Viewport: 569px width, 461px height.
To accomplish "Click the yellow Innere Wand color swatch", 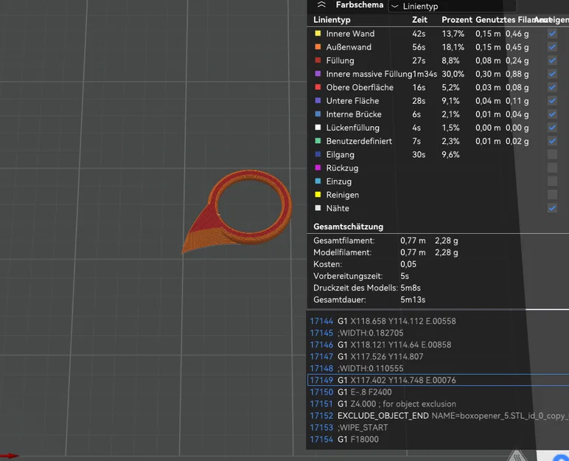I will click(318, 33).
